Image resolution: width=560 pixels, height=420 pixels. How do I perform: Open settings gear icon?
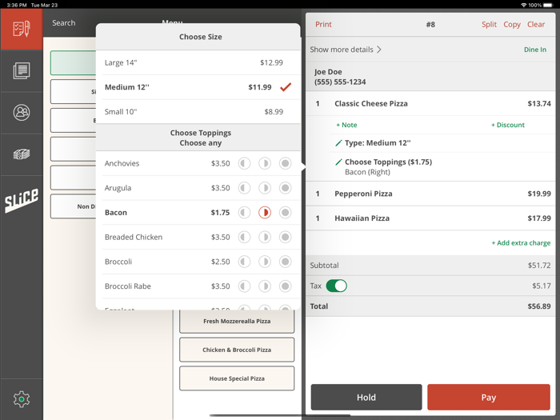[x=22, y=399]
